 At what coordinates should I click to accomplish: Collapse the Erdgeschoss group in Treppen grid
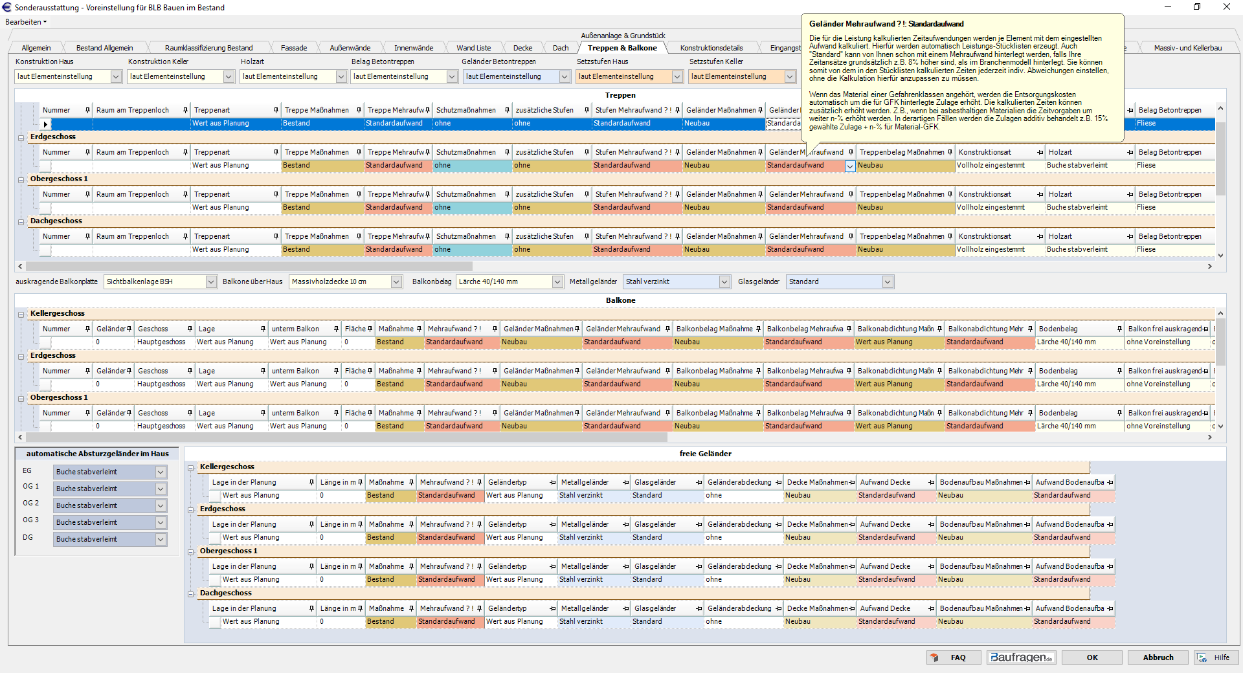(x=21, y=138)
